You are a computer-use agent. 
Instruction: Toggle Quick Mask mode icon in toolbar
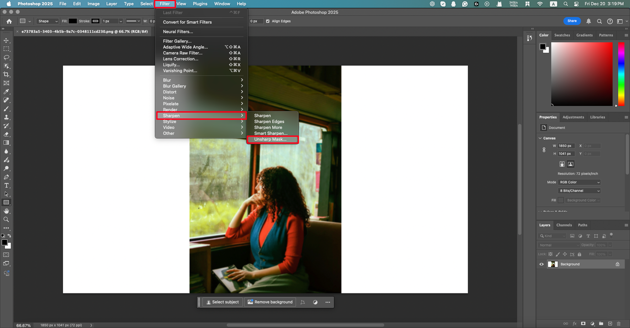[6, 255]
